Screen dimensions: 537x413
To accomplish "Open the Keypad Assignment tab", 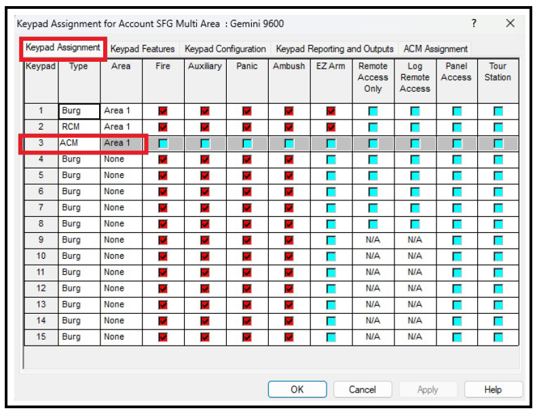I will pos(63,48).
